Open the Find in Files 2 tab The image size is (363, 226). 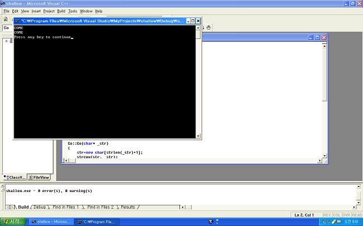100,207
